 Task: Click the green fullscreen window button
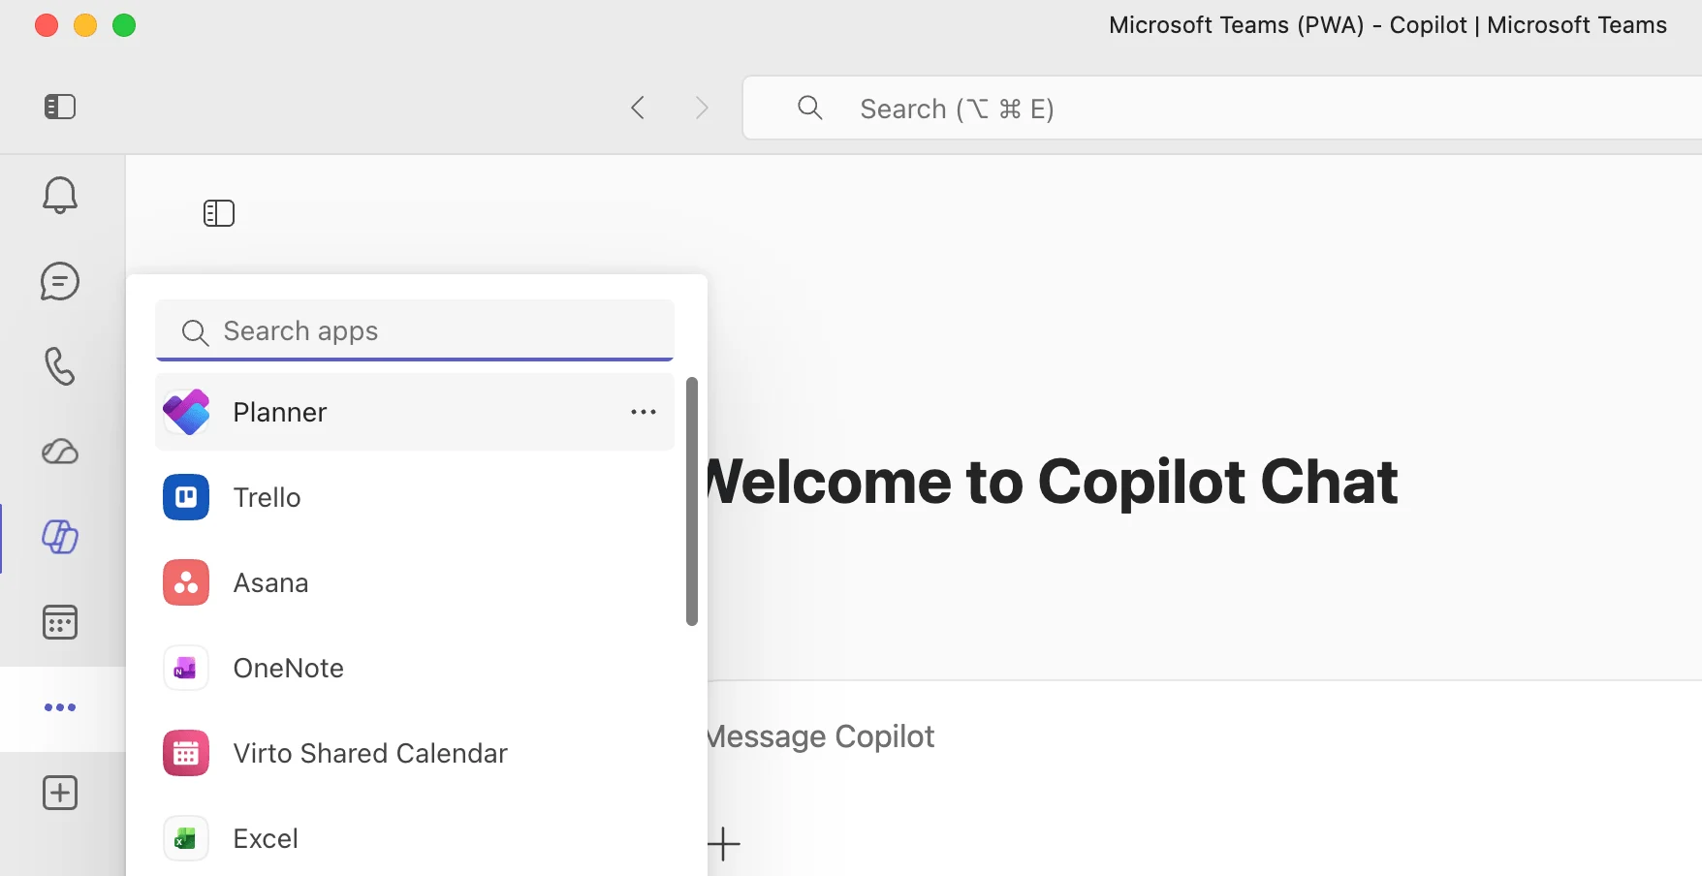tap(124, 25)
